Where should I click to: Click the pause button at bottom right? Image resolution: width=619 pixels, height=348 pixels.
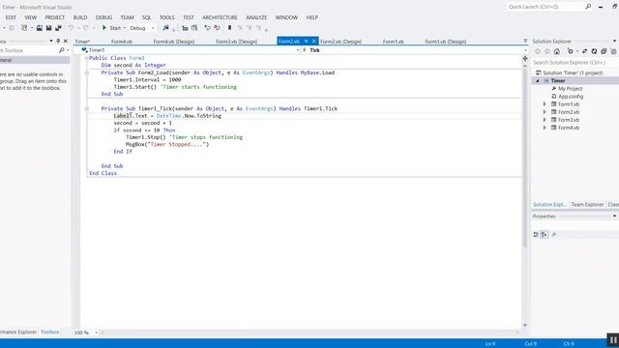[613, 339]
